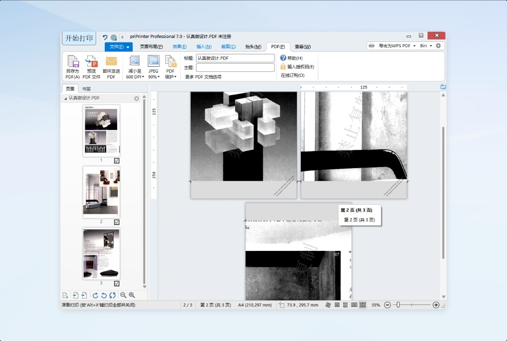The image size is (507, 341).
Task: Click the 主题 subject input field
Action: (235, 68)
